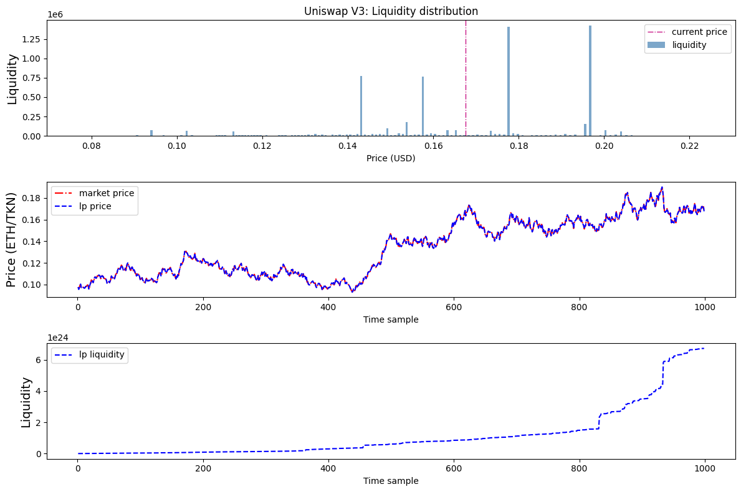
Task: Click the tall liquidity bar near 0.178
Action: click(x=509, y=81)
